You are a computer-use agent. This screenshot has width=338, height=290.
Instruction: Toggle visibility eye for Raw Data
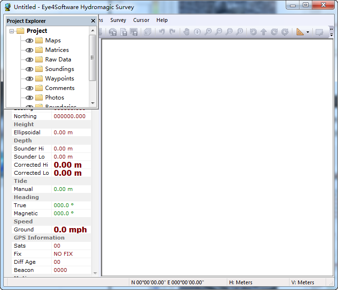(29, 60)
